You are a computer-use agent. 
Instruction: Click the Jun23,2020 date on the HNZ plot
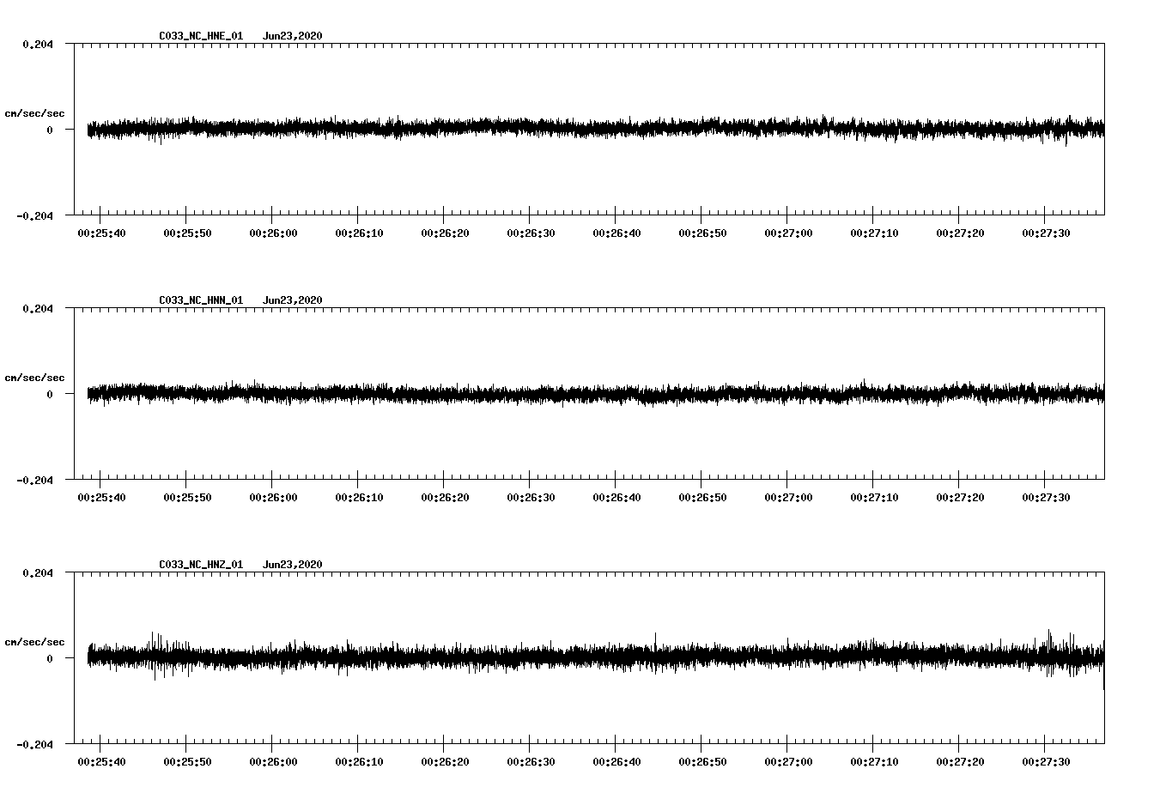click(x=293, y=565)
